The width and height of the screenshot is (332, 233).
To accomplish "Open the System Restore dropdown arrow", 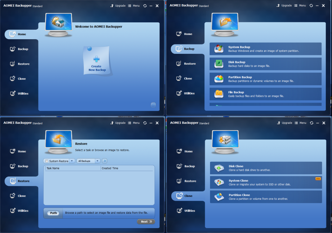I will (x=72, y=161).
